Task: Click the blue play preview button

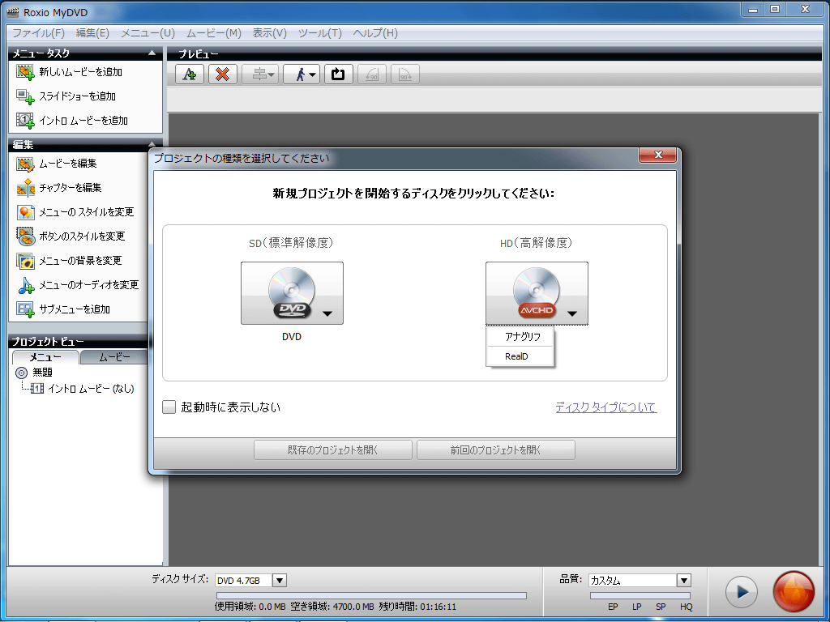Action: tap(741, 592)
